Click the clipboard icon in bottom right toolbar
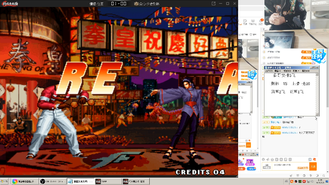The width and height of the screenshot is (329, 185). (304, 176)
